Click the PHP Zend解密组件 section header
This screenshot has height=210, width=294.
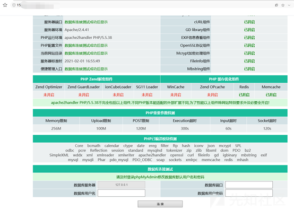97,79
